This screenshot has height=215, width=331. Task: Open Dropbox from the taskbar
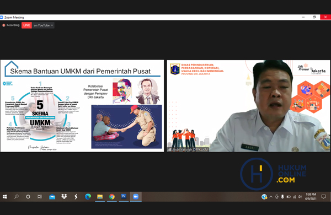point(64,197)
